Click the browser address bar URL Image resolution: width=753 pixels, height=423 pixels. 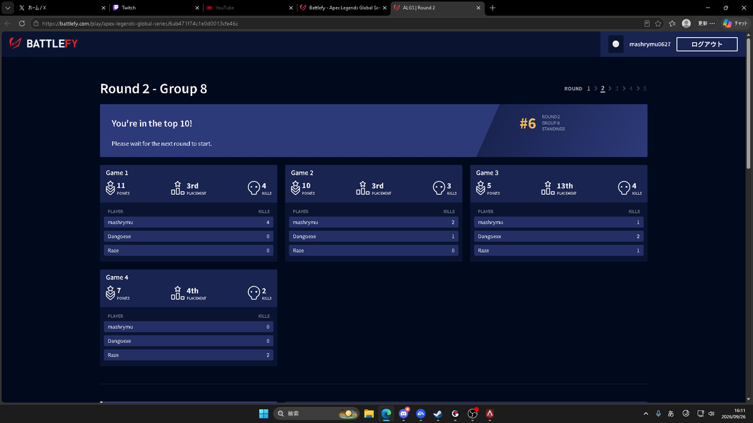click(140, 23)
